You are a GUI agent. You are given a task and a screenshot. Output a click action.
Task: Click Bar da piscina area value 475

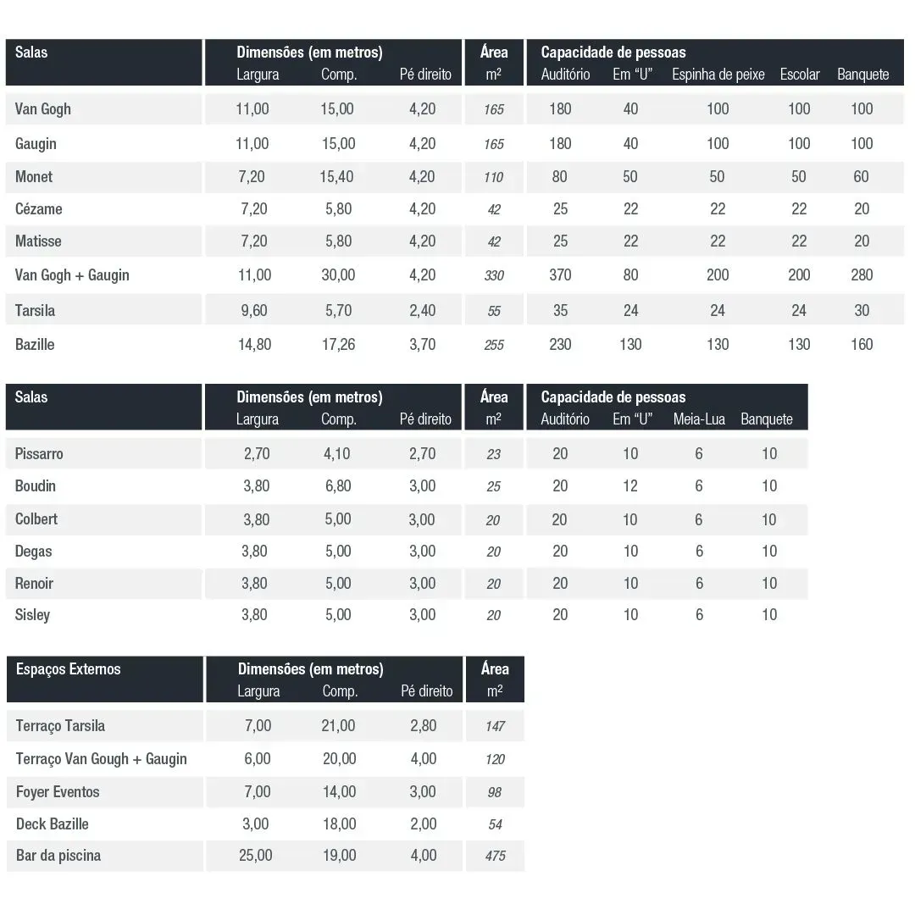coord(495,856)
